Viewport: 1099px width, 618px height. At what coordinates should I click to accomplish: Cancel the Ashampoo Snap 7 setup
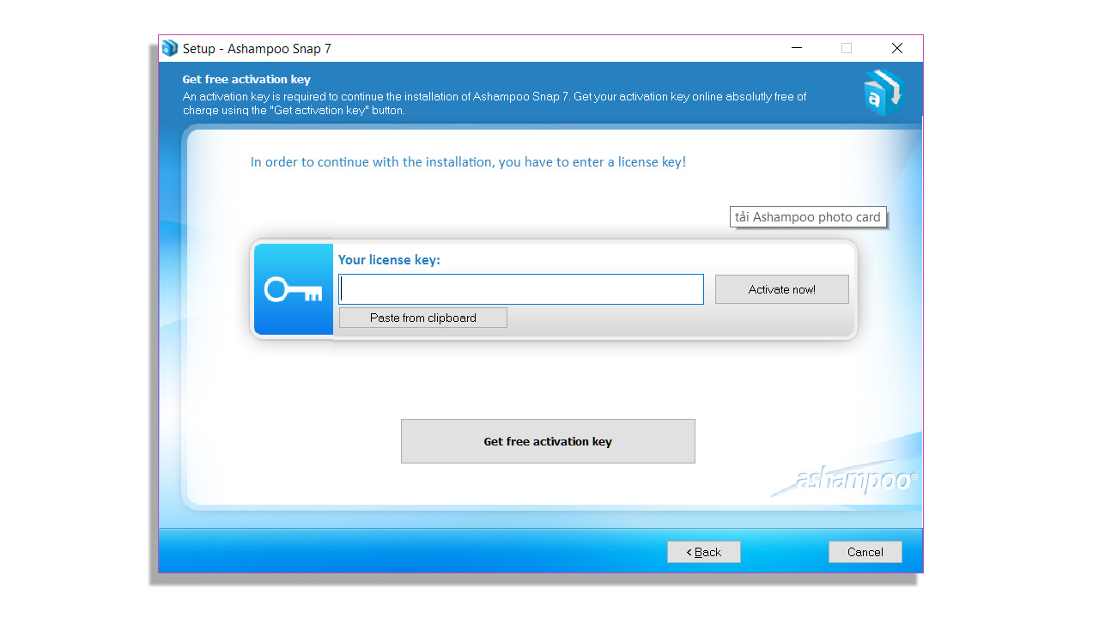tap(865, 552)
